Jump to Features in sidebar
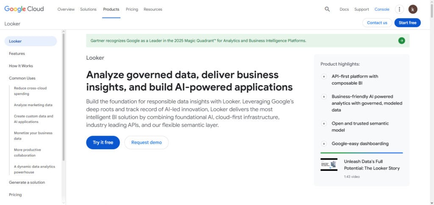 [x=17, y=54]
